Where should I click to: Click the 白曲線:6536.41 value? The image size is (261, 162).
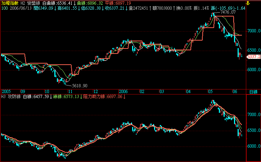click(x=58, y=3)
